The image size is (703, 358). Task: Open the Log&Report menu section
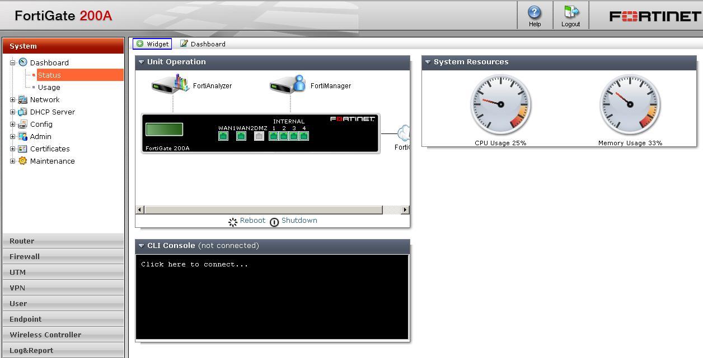63,350
